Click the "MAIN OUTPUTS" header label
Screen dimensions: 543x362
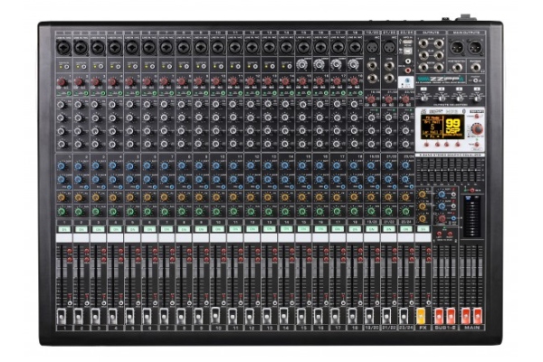pyautogui.click(x=466, y=33)
